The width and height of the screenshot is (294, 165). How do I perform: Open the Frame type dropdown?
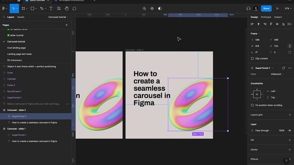click(255, 33)
